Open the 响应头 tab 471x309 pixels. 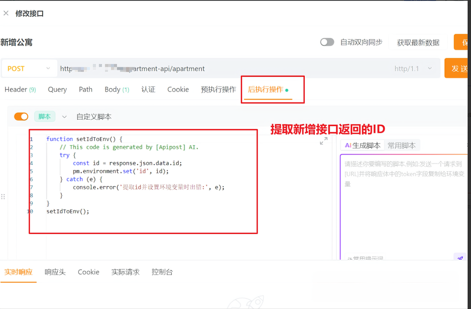point(55,272)
